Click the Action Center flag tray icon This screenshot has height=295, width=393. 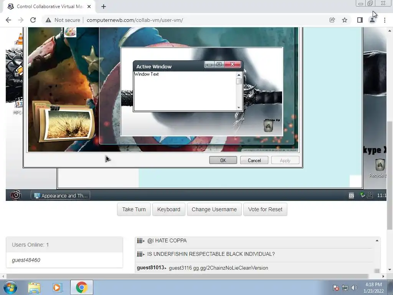335,288
